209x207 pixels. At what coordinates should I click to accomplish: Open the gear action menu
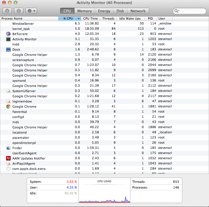[x=31, y=11]
